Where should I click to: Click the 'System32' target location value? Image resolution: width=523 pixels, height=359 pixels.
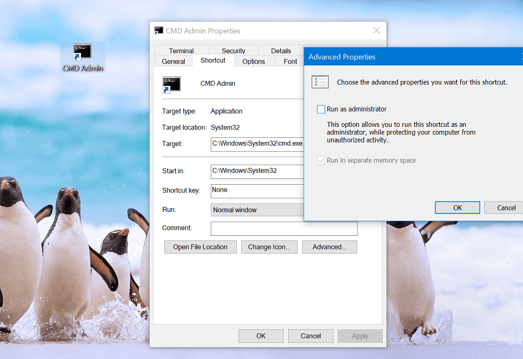click(x=225, y=127)
